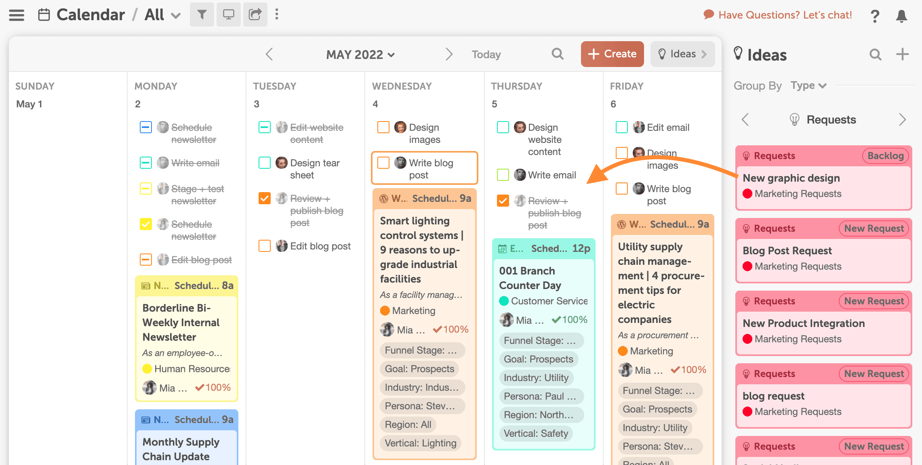Check Wednesday Design images task
Screen dimensions: 922x465
(383, 127)
